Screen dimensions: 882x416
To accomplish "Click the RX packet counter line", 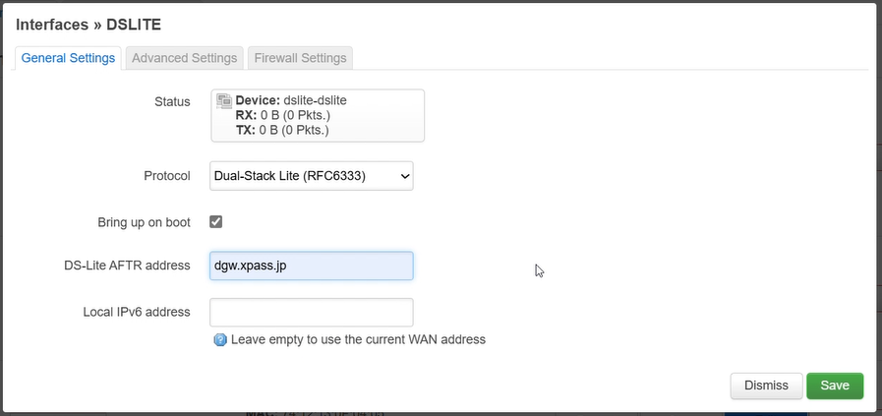I will tap(281, 115).
